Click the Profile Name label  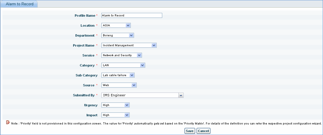coord(85,16)
